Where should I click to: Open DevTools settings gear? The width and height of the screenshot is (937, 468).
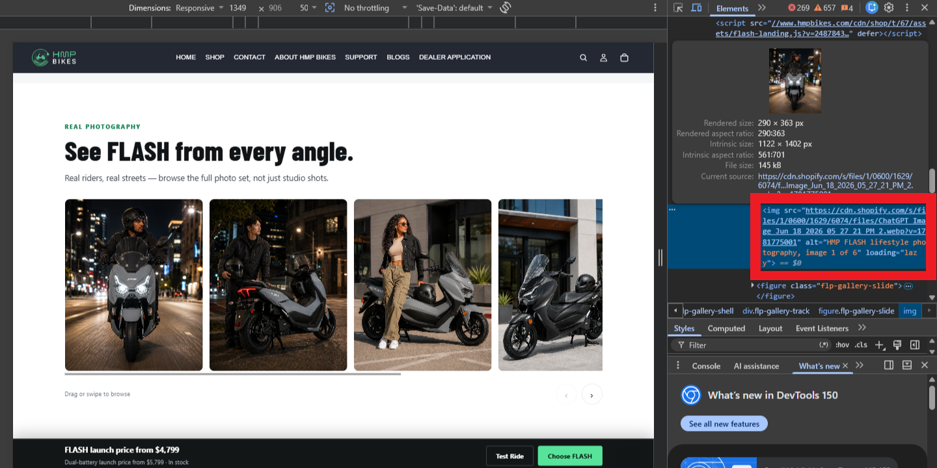(889, 8)
